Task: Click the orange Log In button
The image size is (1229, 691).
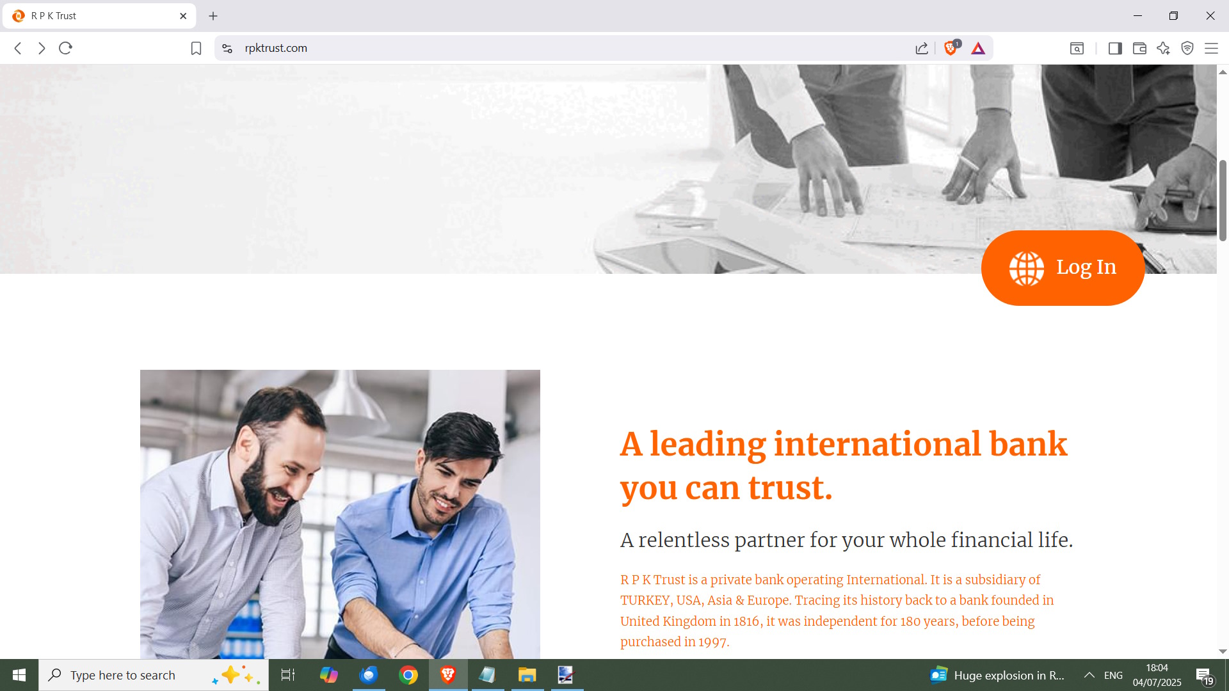Action: [x=1063, y=267]
